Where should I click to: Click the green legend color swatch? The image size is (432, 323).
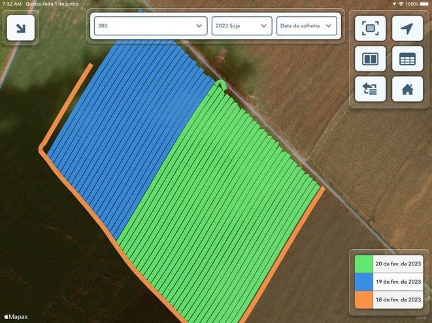(x=363, y=264)
